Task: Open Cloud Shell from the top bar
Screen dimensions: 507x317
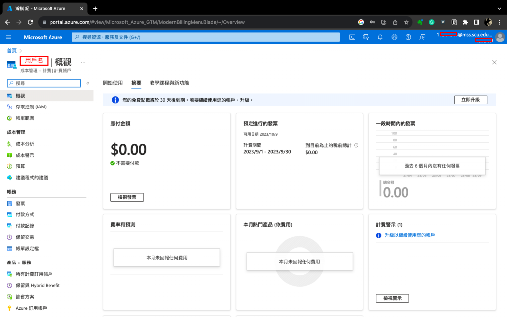Action: pyautogui.click(x=352, y=37)
